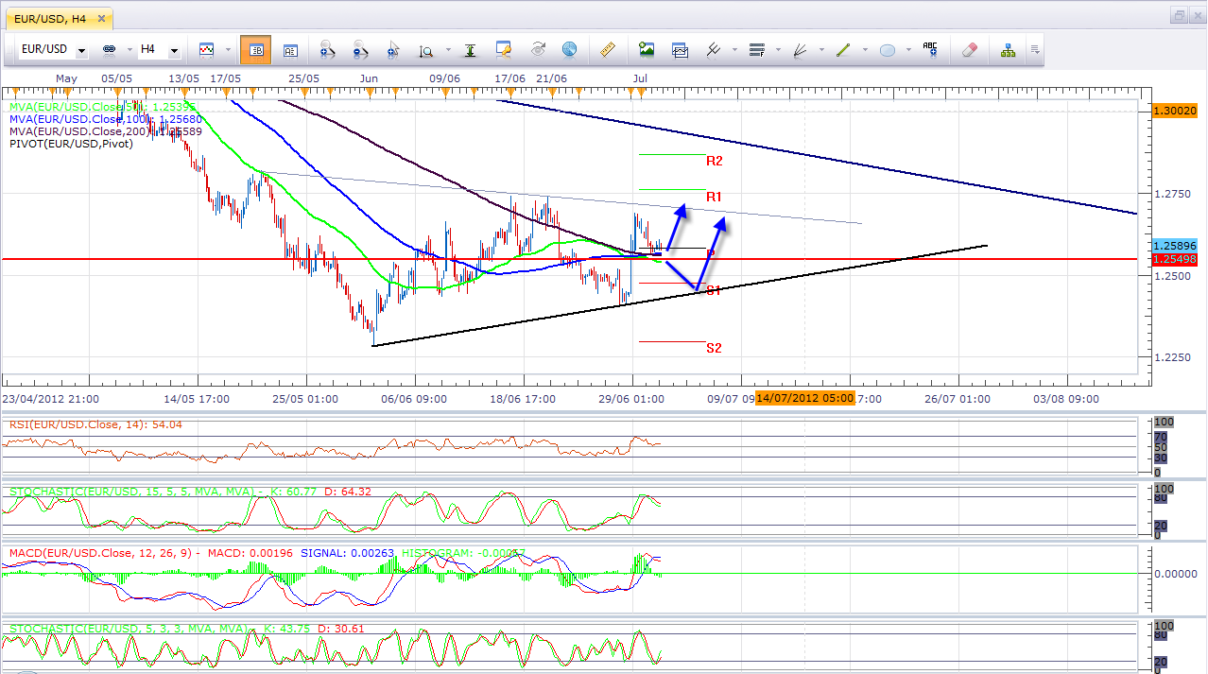Click the fit vertical scale icon
1208x674 pixels.
pos(470,49)
